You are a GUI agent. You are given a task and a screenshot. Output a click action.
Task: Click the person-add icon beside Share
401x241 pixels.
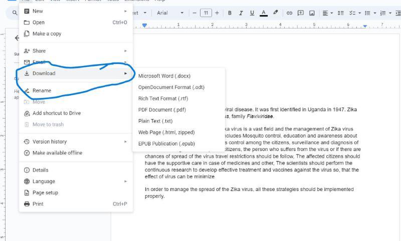pyautogui.click(x=27, y=51)
